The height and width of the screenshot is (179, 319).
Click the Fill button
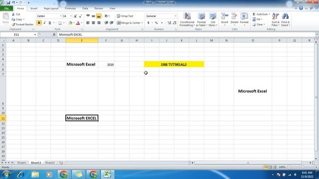257,19
